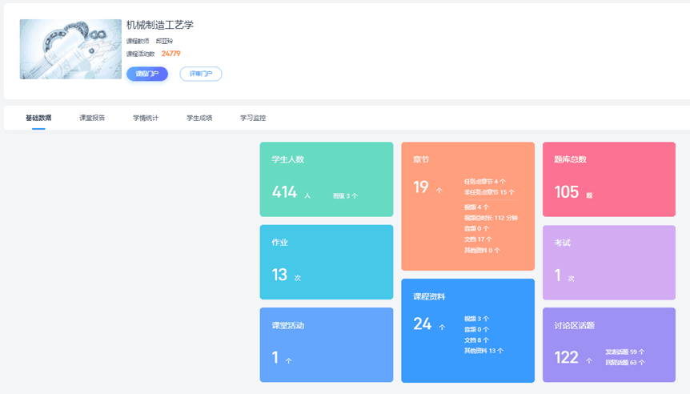Select the 课堂活动 statistics card
The height and width of the screenshot is (394, 690).
click(327, 344)
